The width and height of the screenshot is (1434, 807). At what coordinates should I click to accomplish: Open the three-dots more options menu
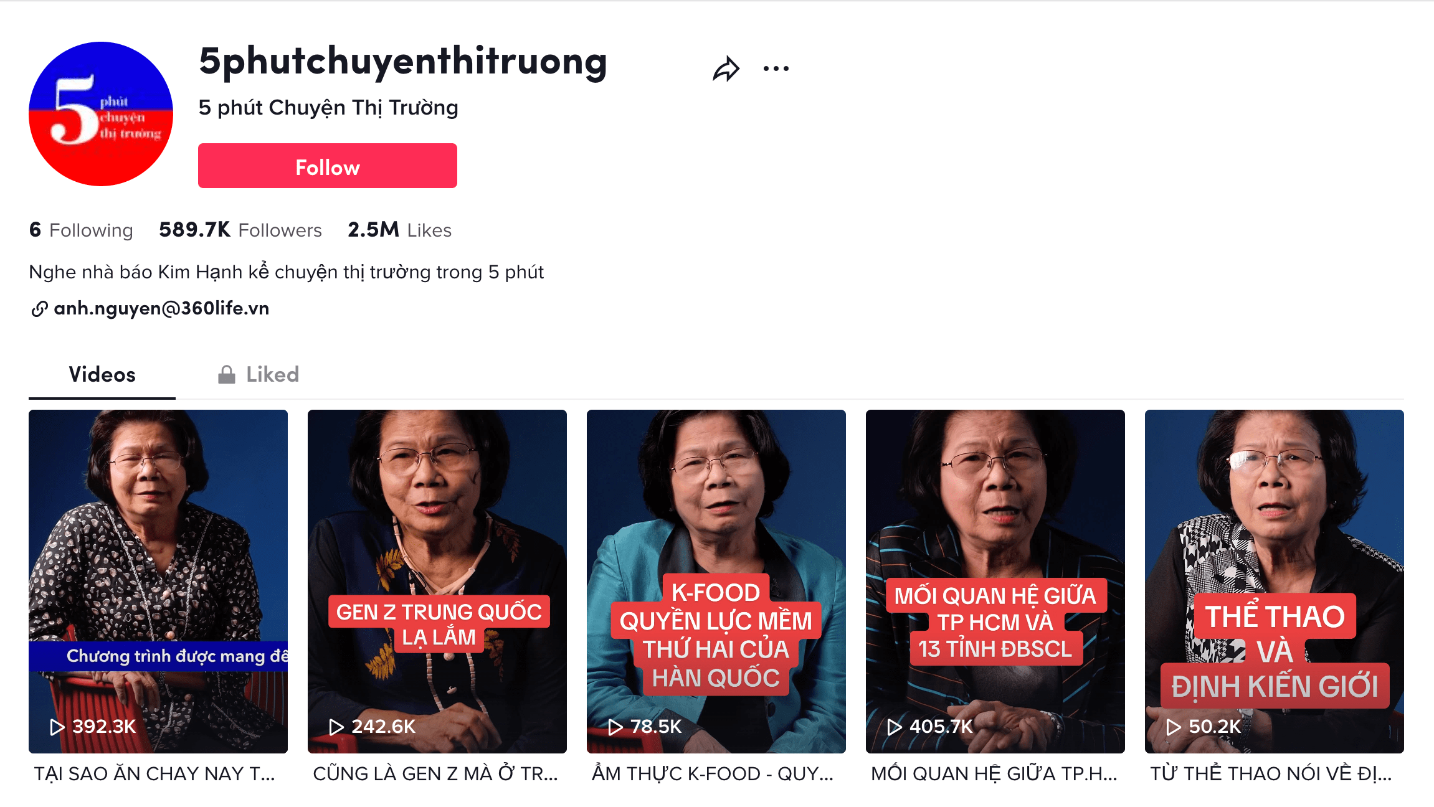[x=776, y=68]
